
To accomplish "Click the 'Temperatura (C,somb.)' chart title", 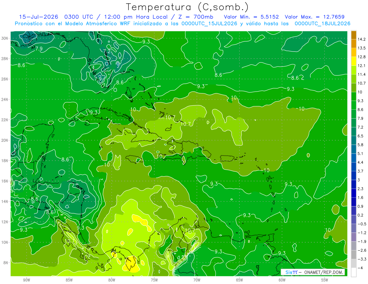I will [187, 7].
